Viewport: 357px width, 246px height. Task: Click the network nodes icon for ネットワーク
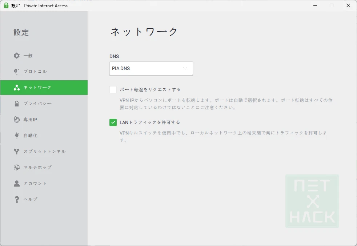coord(17,88)
